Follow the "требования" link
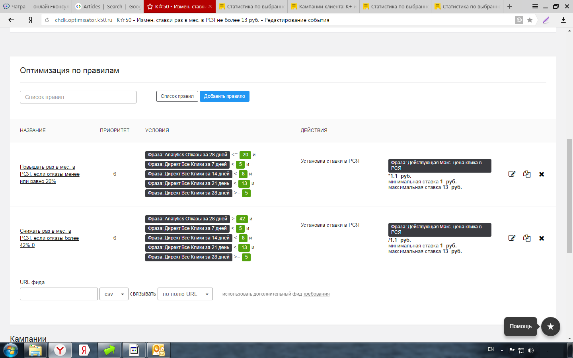The image size is (573, 358). (x=316, y=294)
